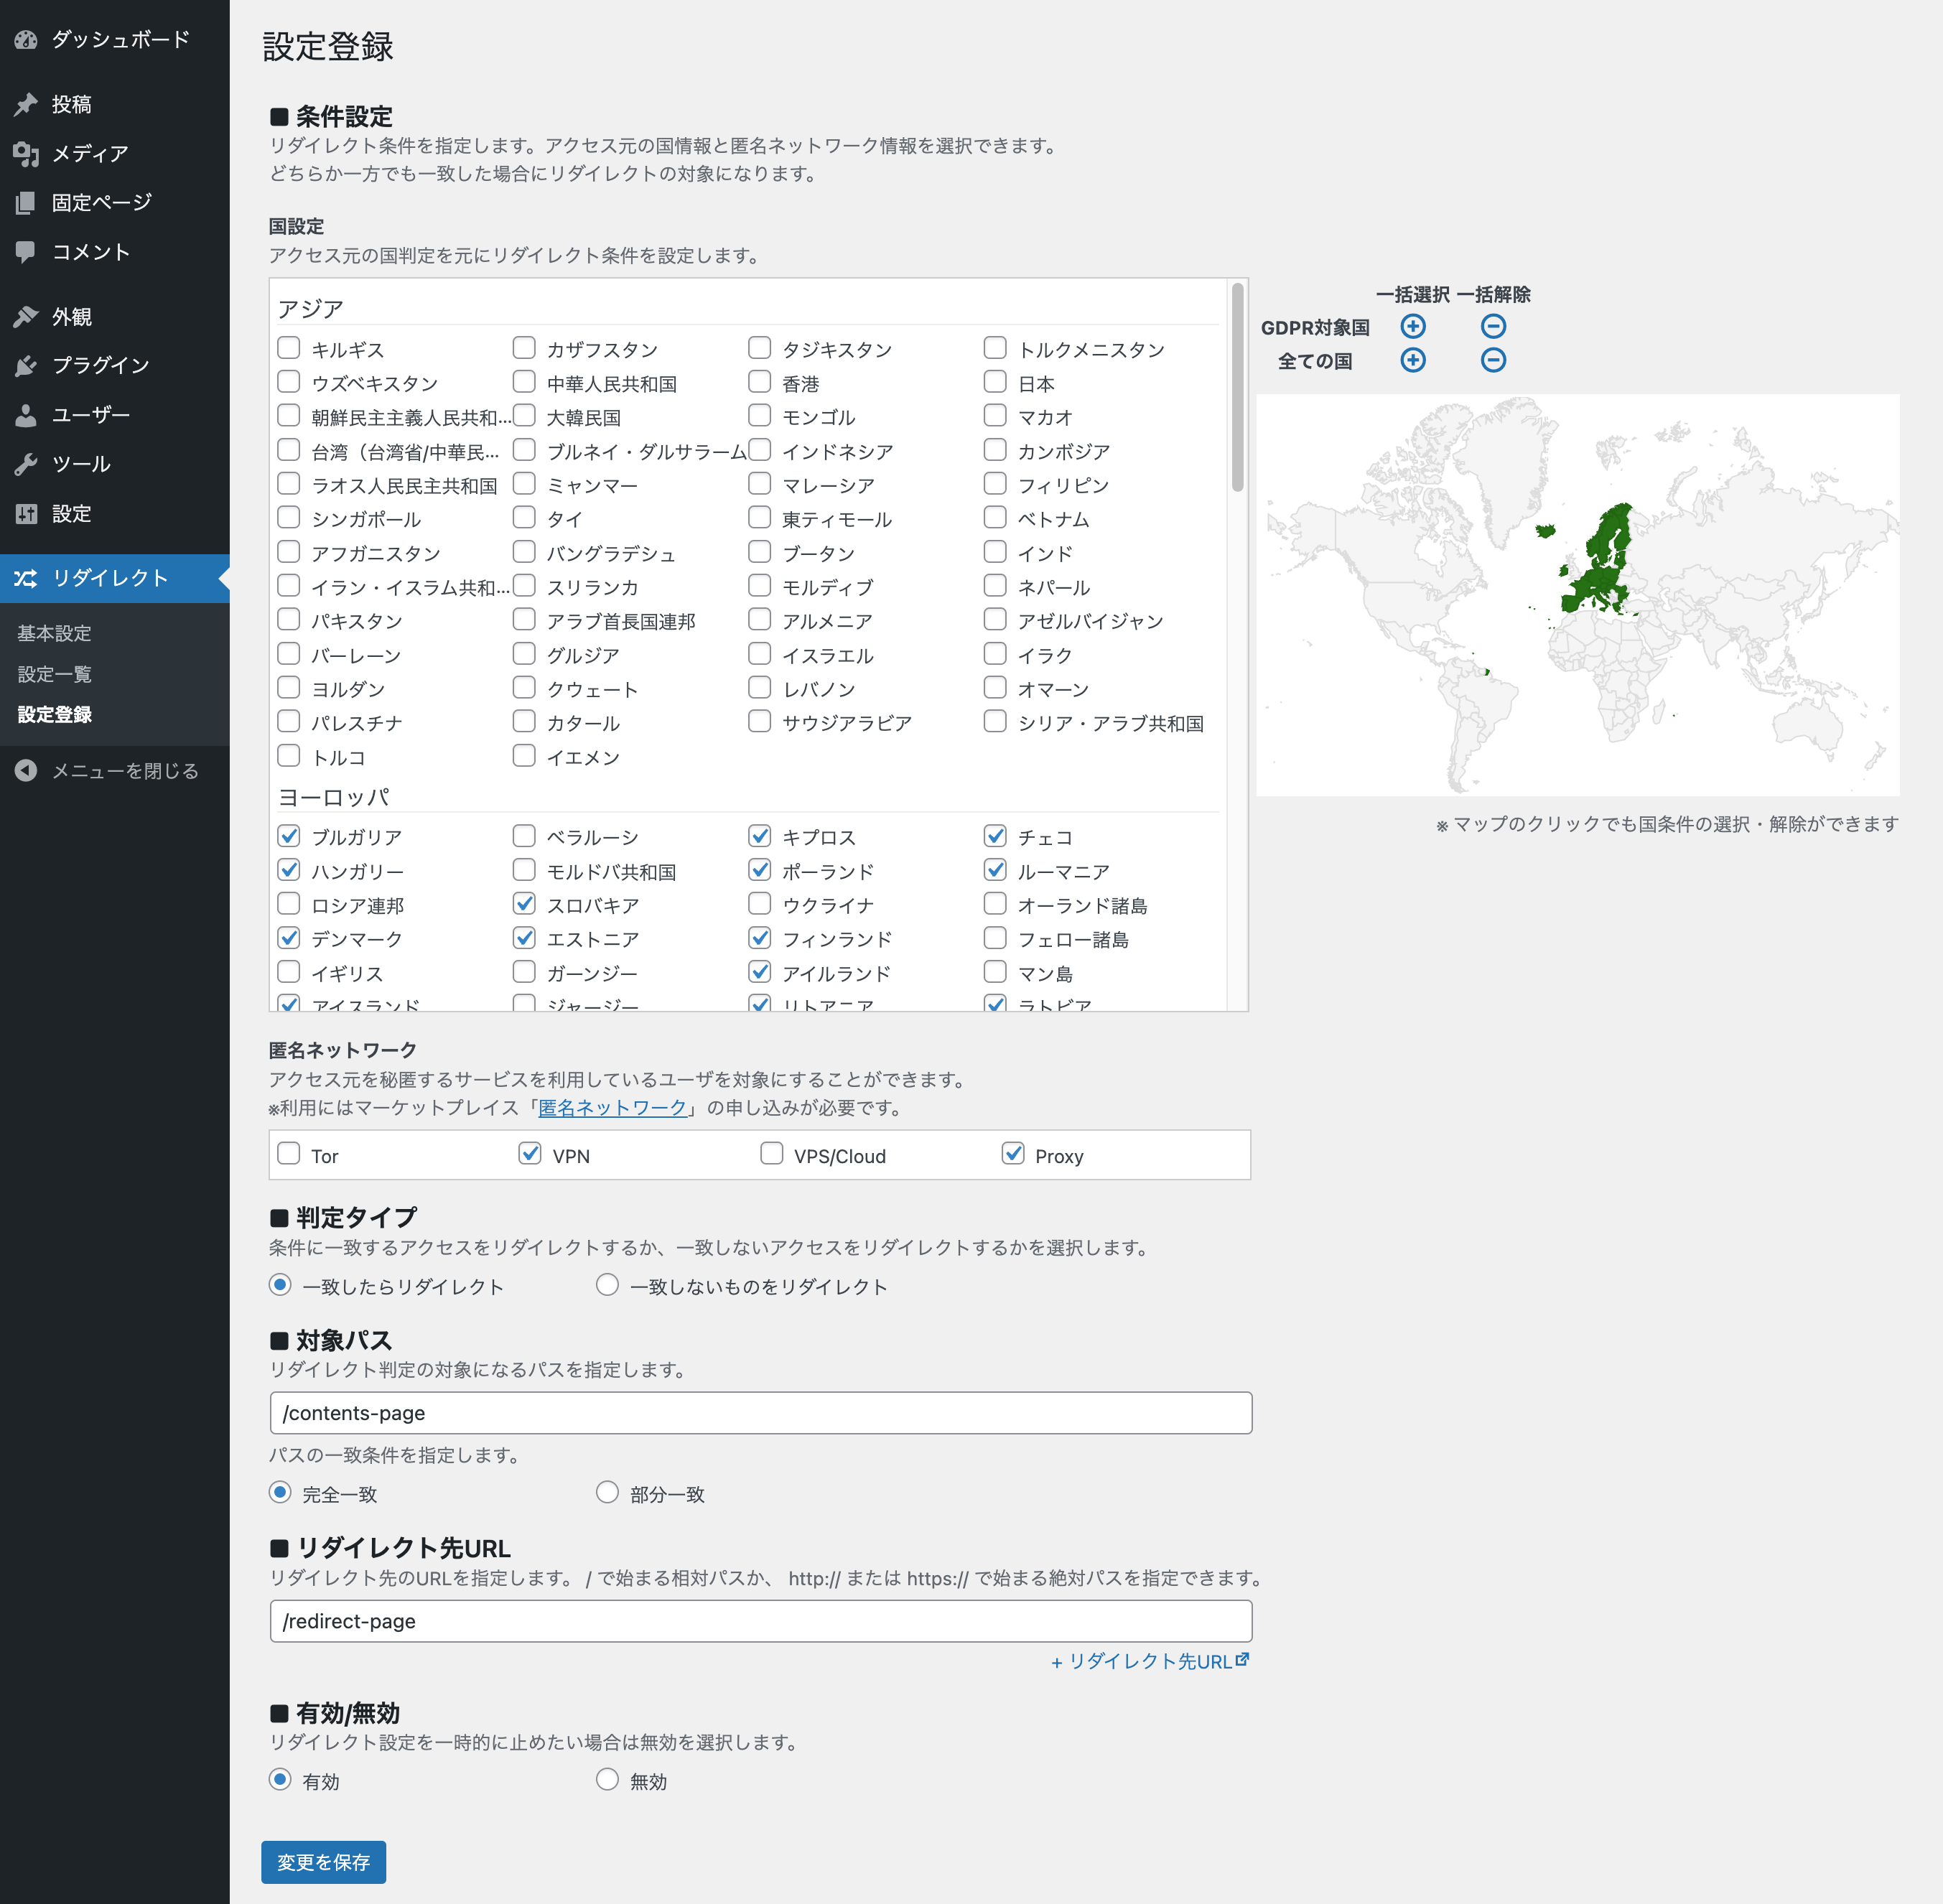Click the 対象パス input field
This screenshot has height=1904, width=1943.
tap(760, 1413)
